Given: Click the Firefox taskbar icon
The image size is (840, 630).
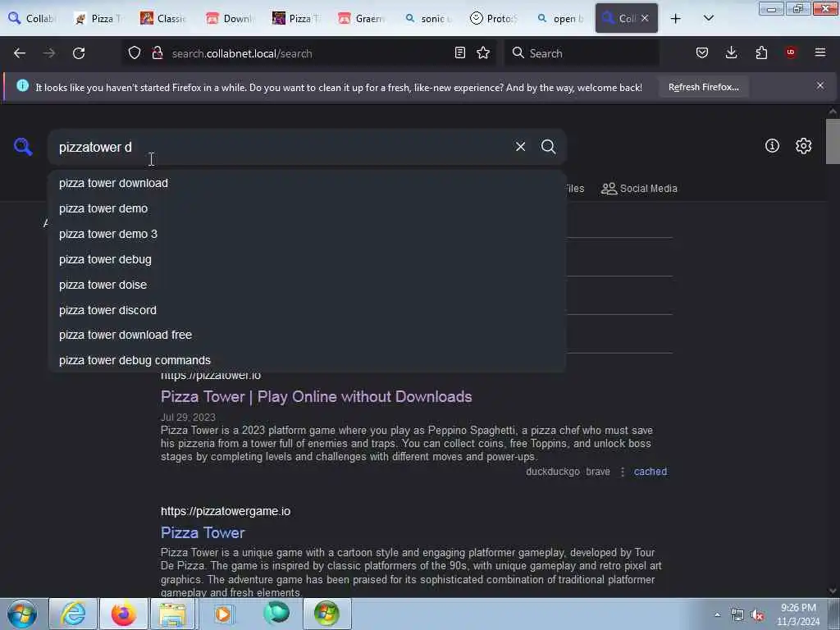Looking at the screenshot, I should tap(123, 614).
